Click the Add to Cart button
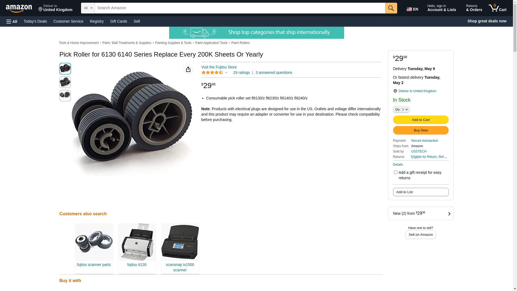This screenshot has width=517, height=291. (x=421, y=120)
